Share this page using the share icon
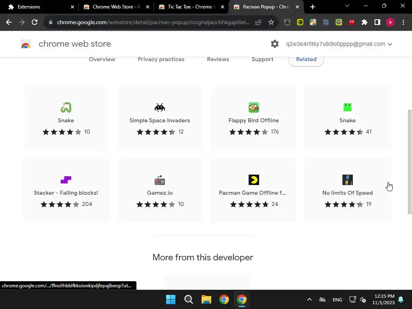412x309 pixels. tap(258, 23)
